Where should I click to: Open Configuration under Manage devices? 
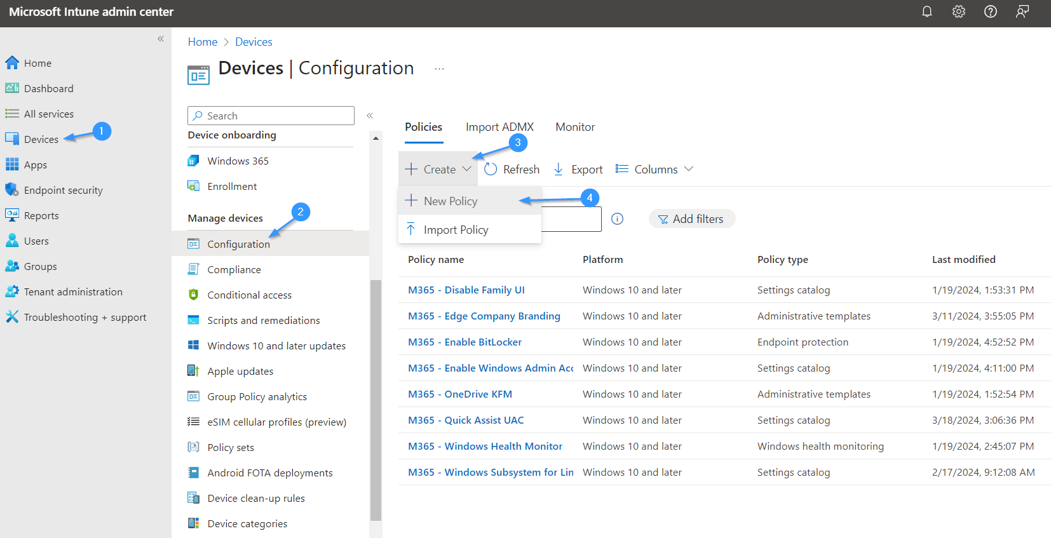(270, 244)
